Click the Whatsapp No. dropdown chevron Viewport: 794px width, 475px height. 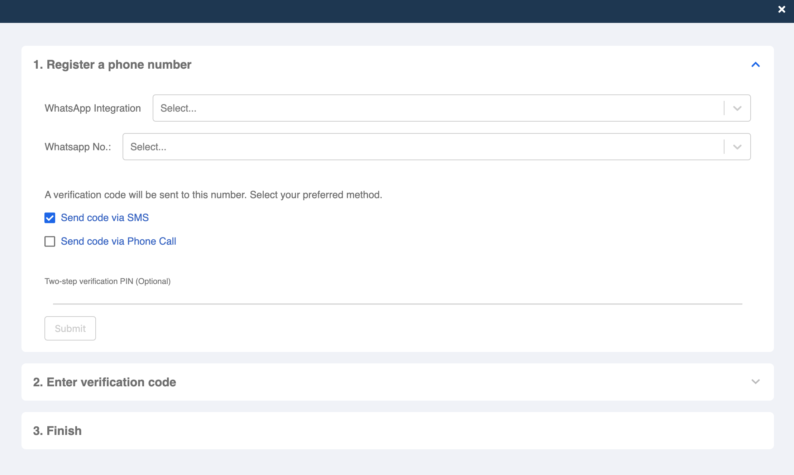(737, 147)
